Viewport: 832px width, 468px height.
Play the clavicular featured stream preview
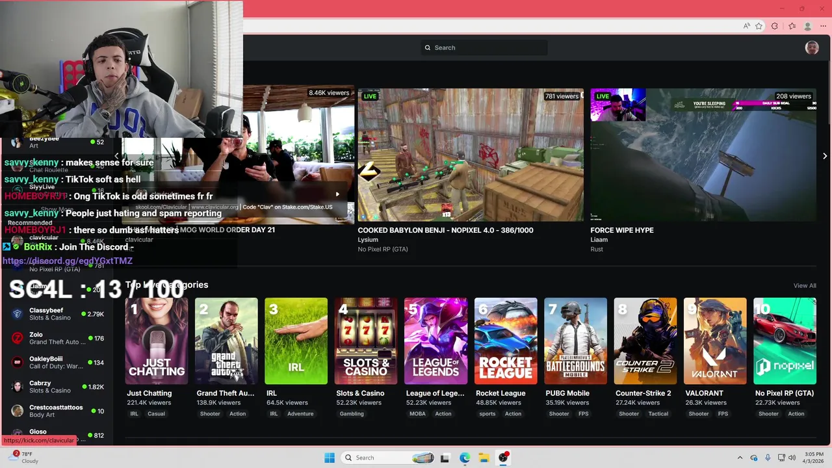pyautogui.click(x=337, y=194)
